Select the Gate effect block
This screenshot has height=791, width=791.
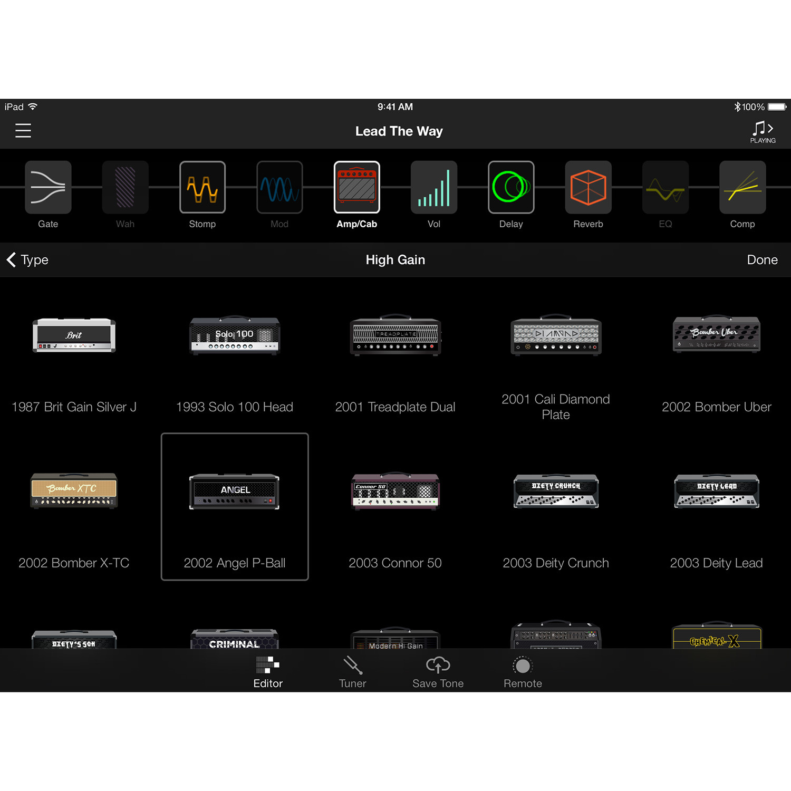coord(48,187)
